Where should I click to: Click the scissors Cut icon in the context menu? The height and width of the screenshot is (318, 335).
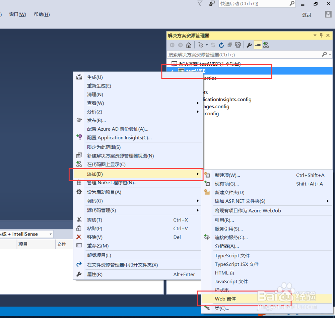click(79, 219)
